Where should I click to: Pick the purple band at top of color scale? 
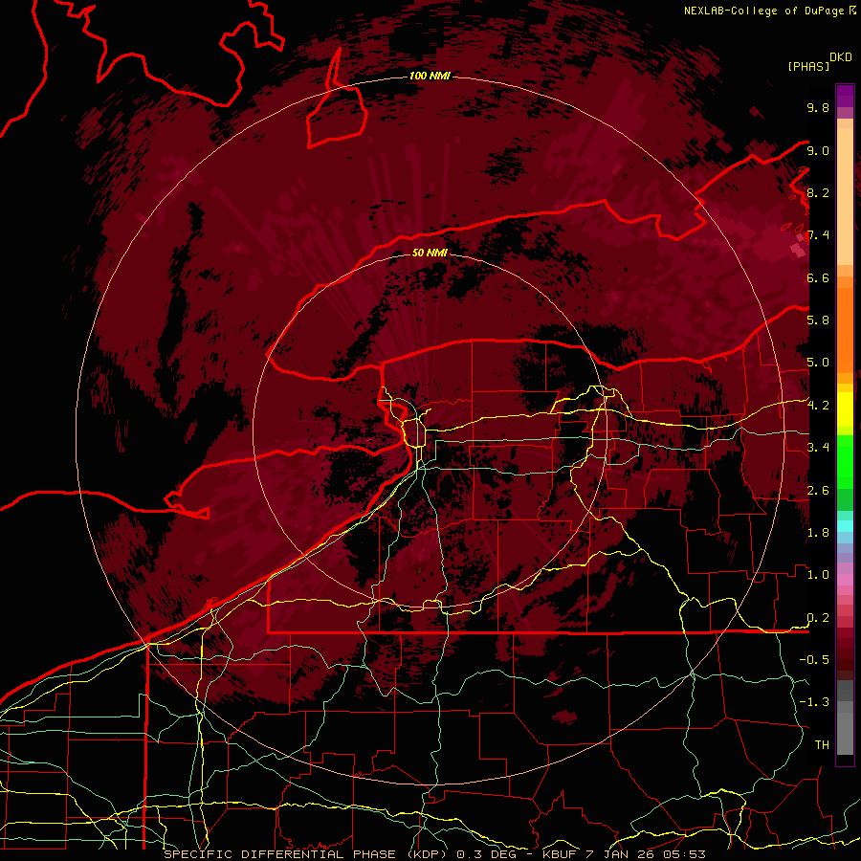[845, 96]
